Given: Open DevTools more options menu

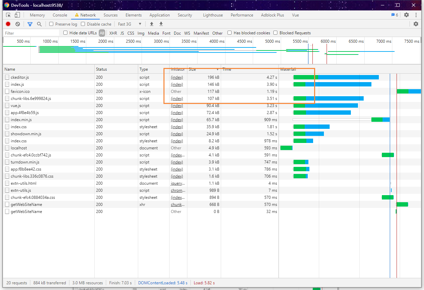Looking at the screenshot, I should click(x=416, y=15).
